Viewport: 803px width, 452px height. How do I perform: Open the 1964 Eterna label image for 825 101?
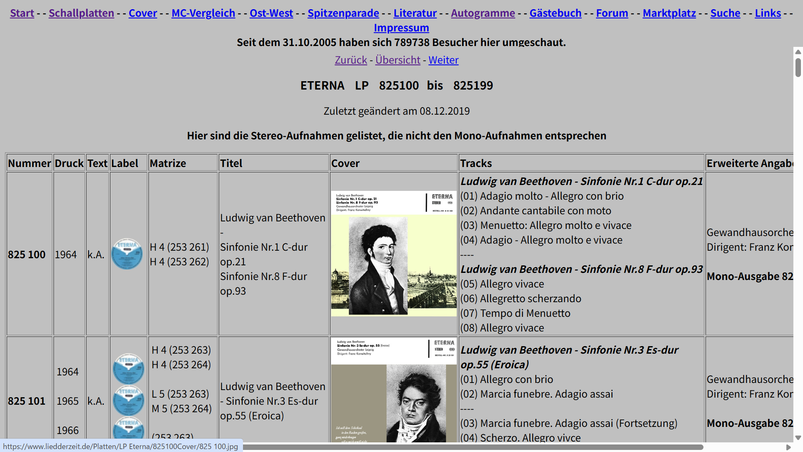[128, 369]
